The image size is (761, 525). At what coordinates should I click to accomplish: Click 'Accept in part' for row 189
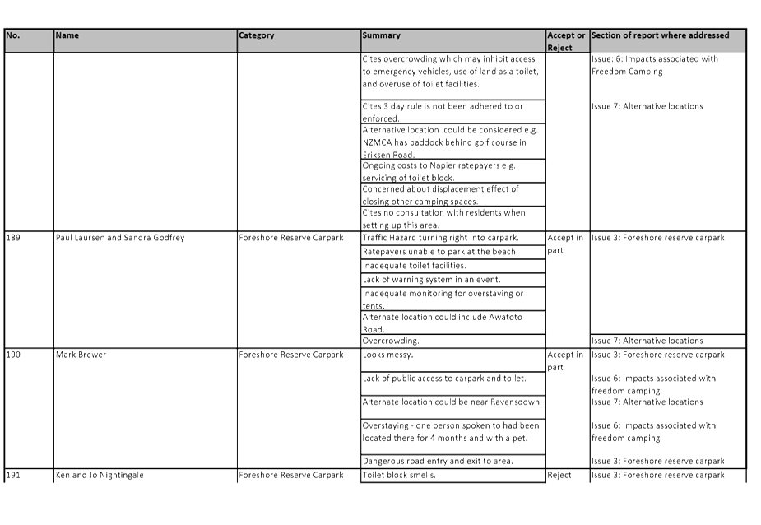click(x=565, y=244)
